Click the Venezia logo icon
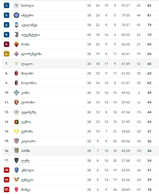Viewport: 159px width, 194px height. point(16,180)
